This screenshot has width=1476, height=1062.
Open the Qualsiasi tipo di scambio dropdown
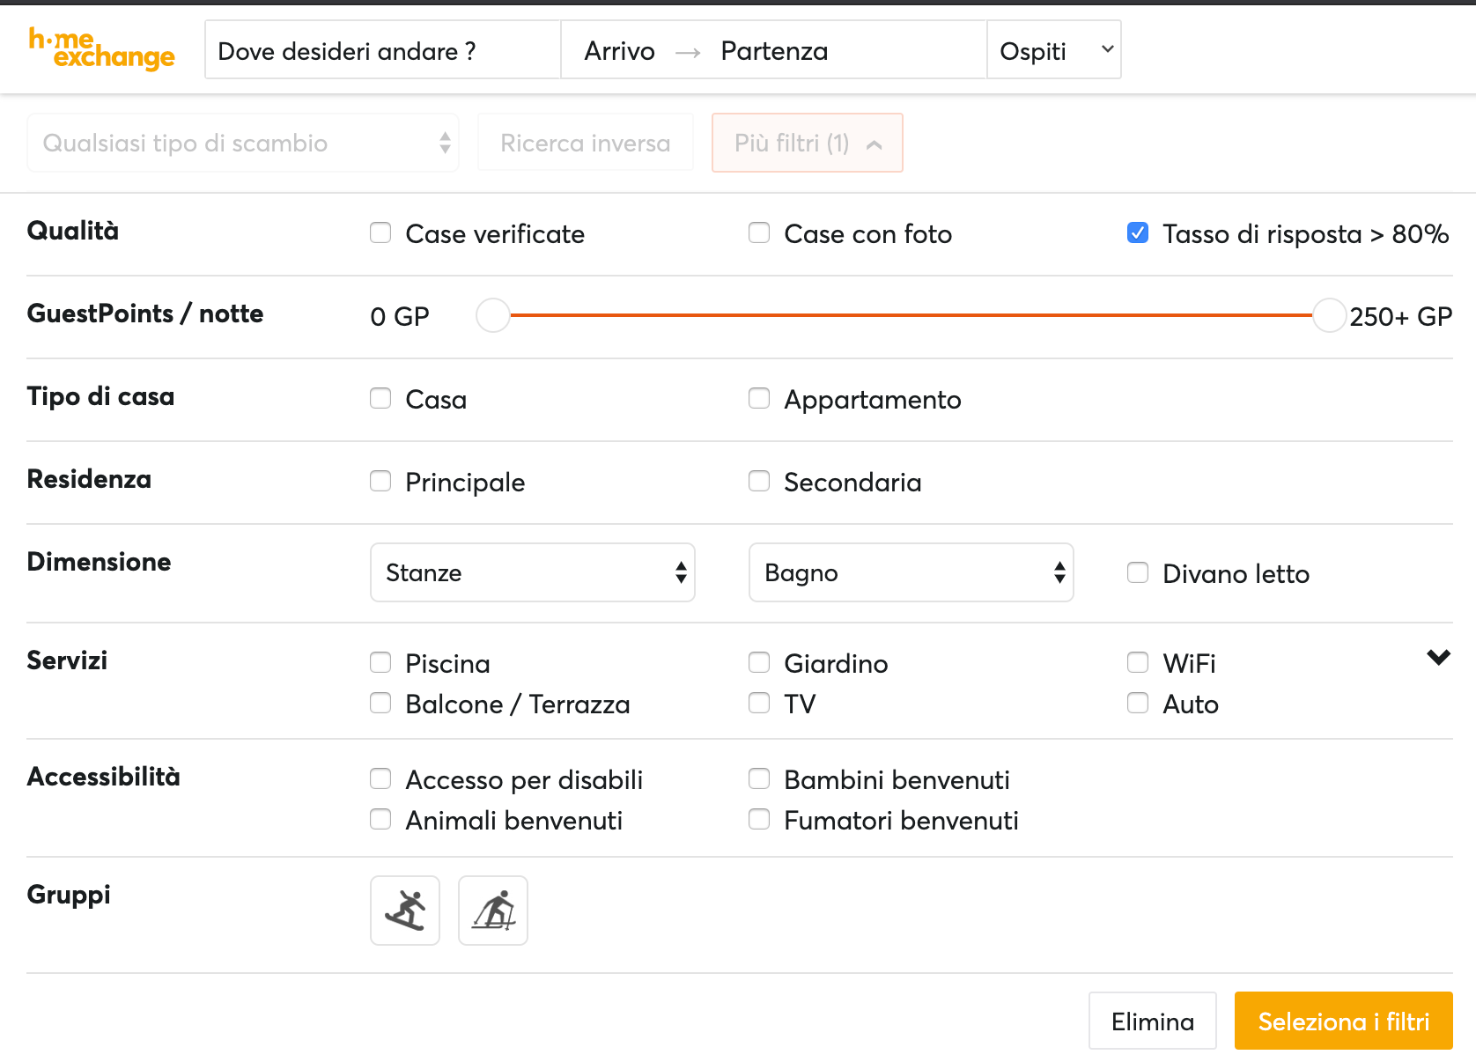coord(243,143)
